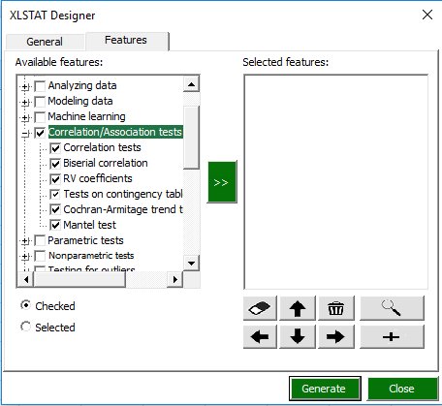This screenshot has height=406, width=442.
Task: Move selected feature down with arrow
Action: click(298, 337)
